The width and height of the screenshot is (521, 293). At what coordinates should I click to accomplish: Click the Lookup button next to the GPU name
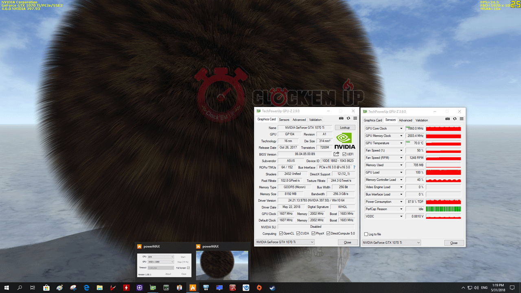[344, 128]
